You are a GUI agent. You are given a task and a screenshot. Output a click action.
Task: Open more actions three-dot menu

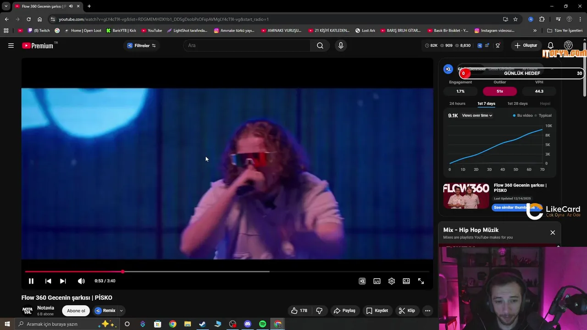pos(427,310)
